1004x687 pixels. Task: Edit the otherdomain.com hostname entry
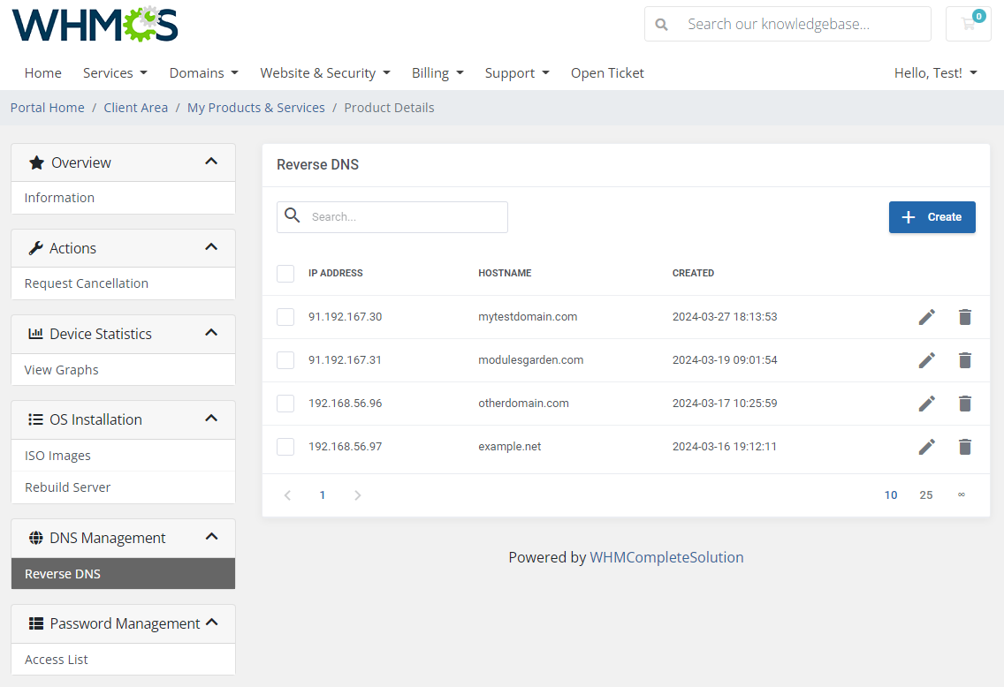pyautogui.click(x=926, y=404)
